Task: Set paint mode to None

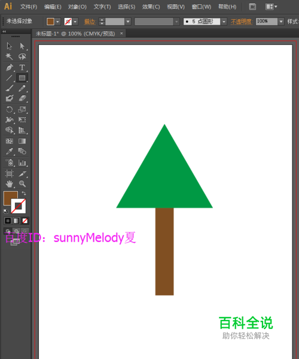Action: 25,221
